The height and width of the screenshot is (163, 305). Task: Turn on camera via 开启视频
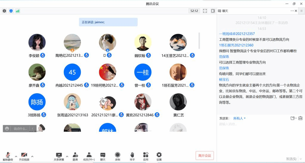(x=24, y=155)
